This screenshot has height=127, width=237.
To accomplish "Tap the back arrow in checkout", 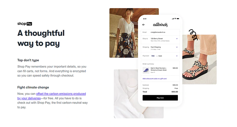I will 144,25.
